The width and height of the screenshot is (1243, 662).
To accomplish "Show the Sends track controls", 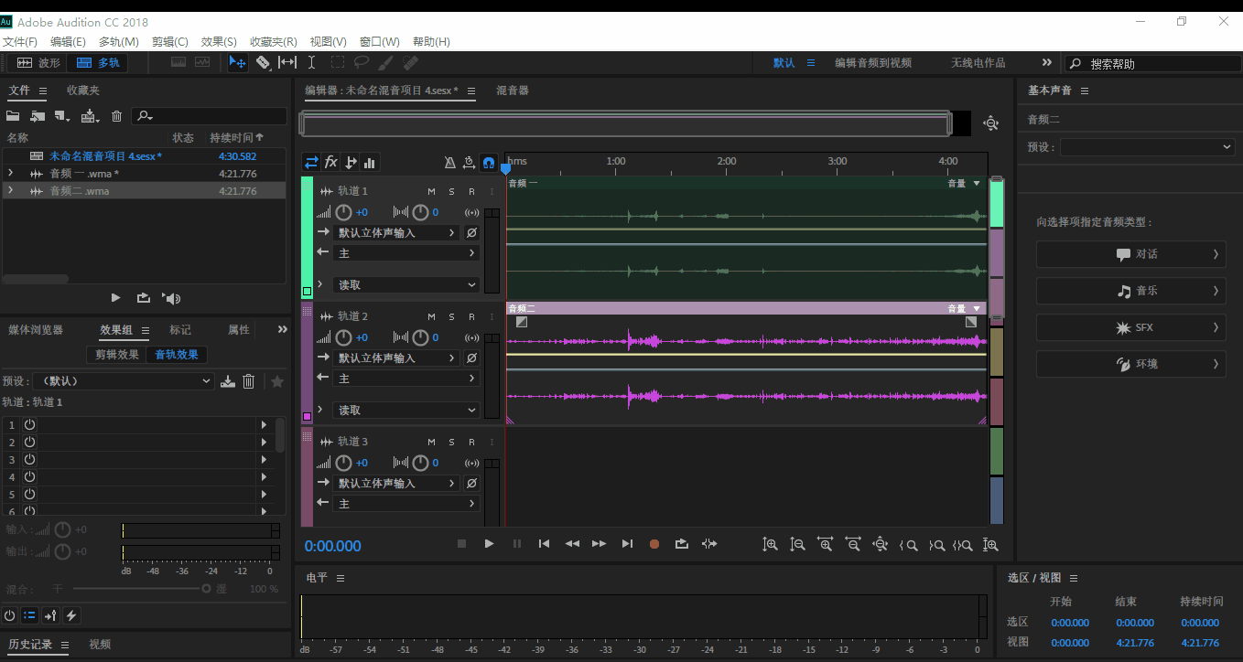I will click(351, 163).
